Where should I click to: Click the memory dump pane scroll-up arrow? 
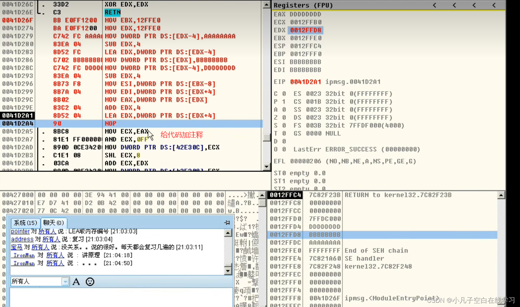(x=262, y=195)
